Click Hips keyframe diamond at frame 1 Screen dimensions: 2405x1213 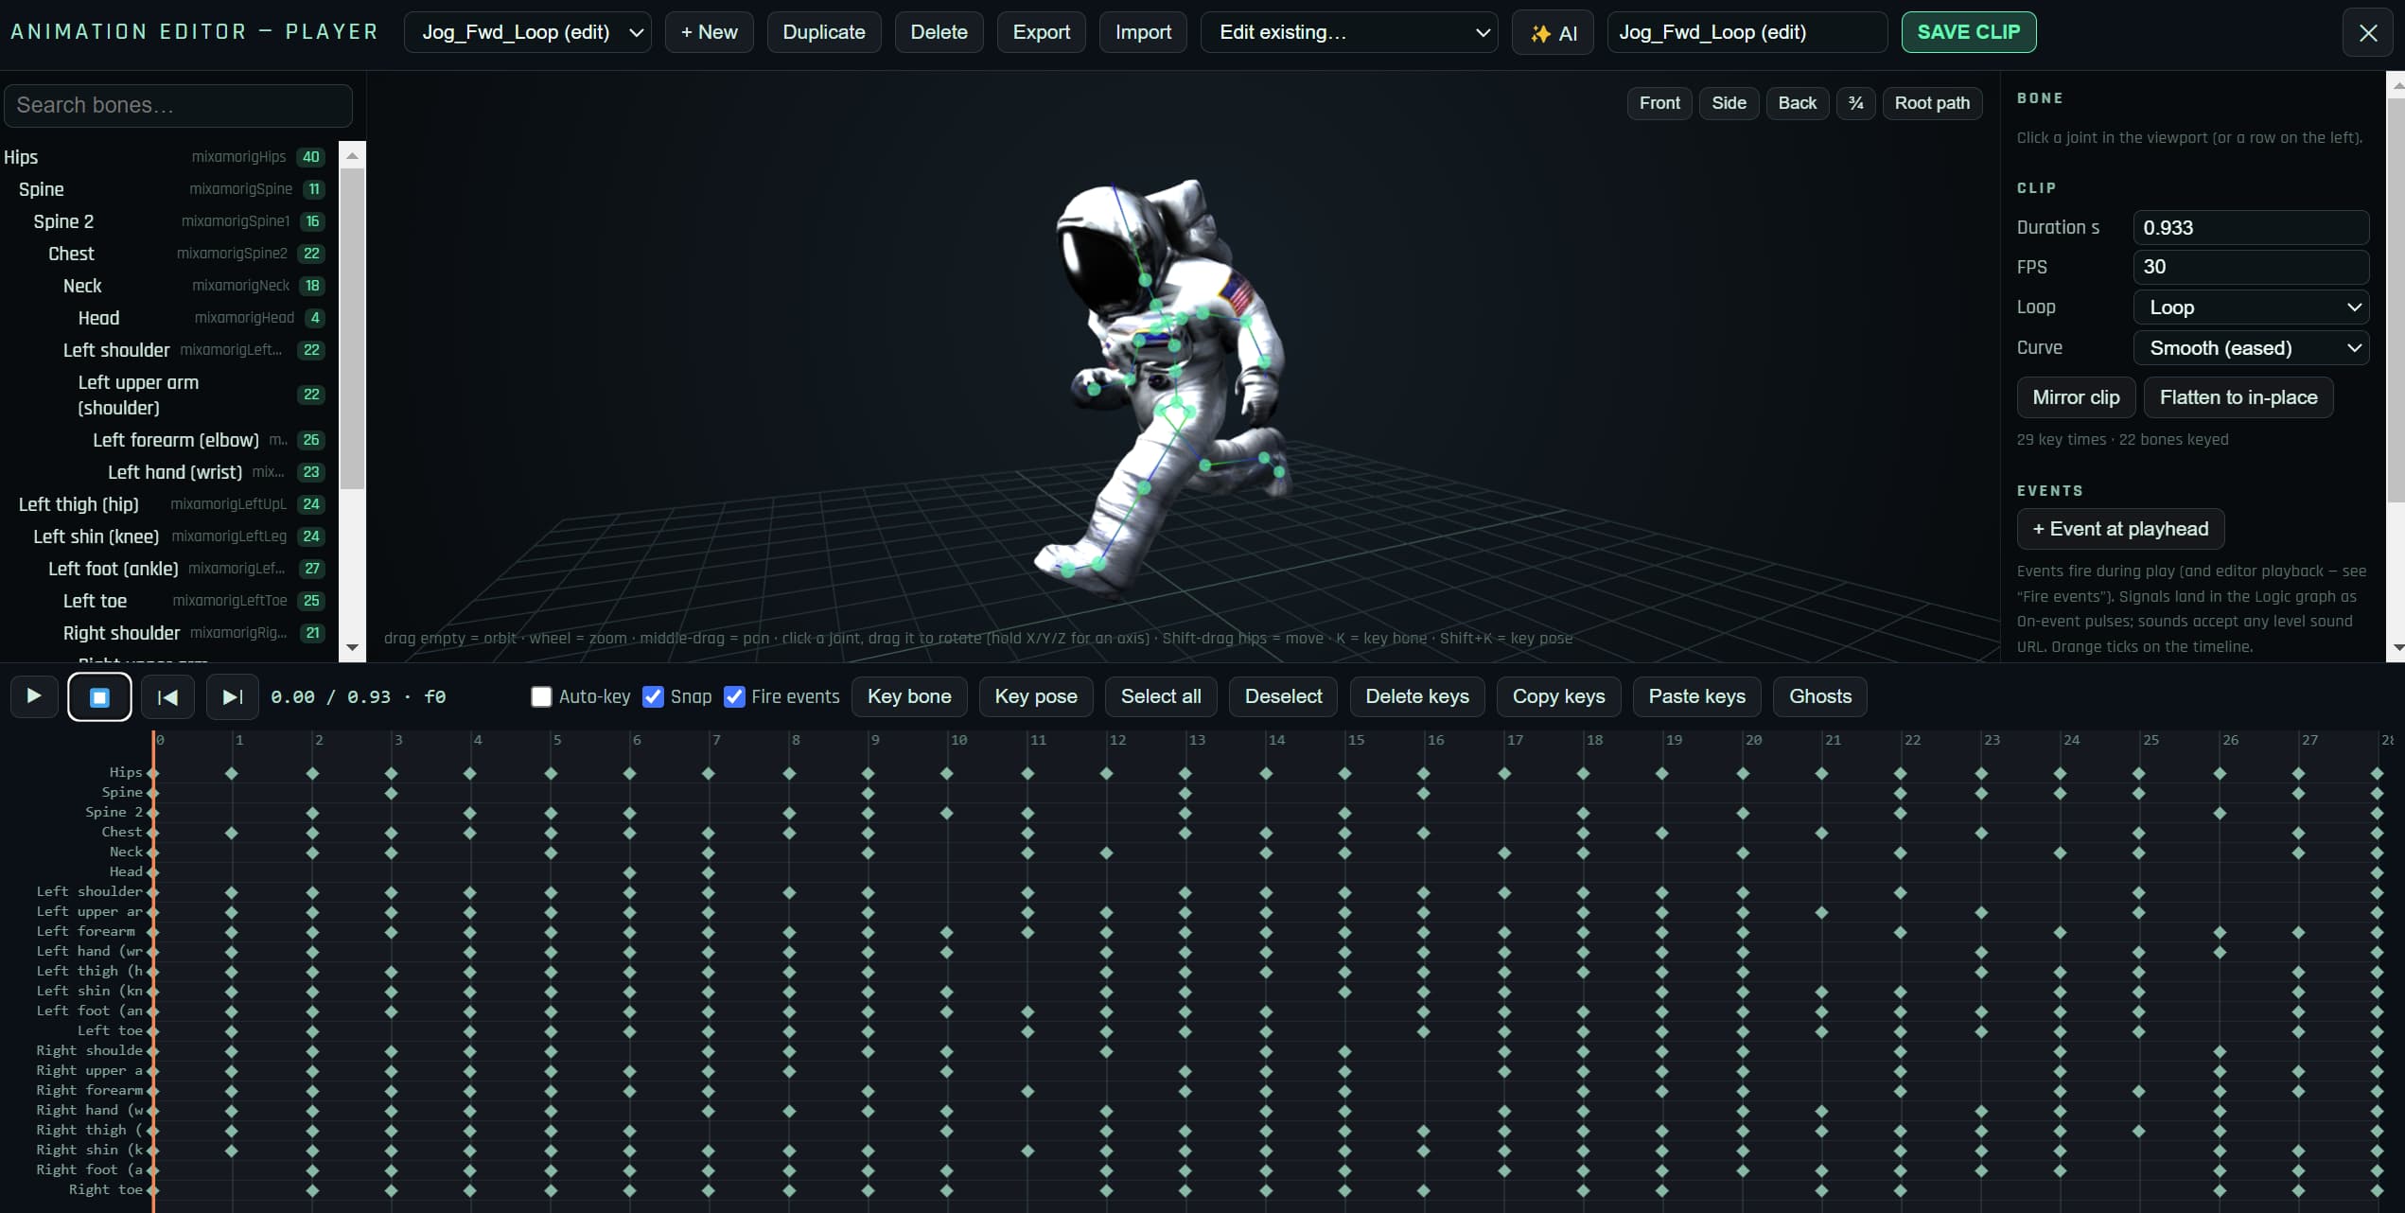[232, 773]
